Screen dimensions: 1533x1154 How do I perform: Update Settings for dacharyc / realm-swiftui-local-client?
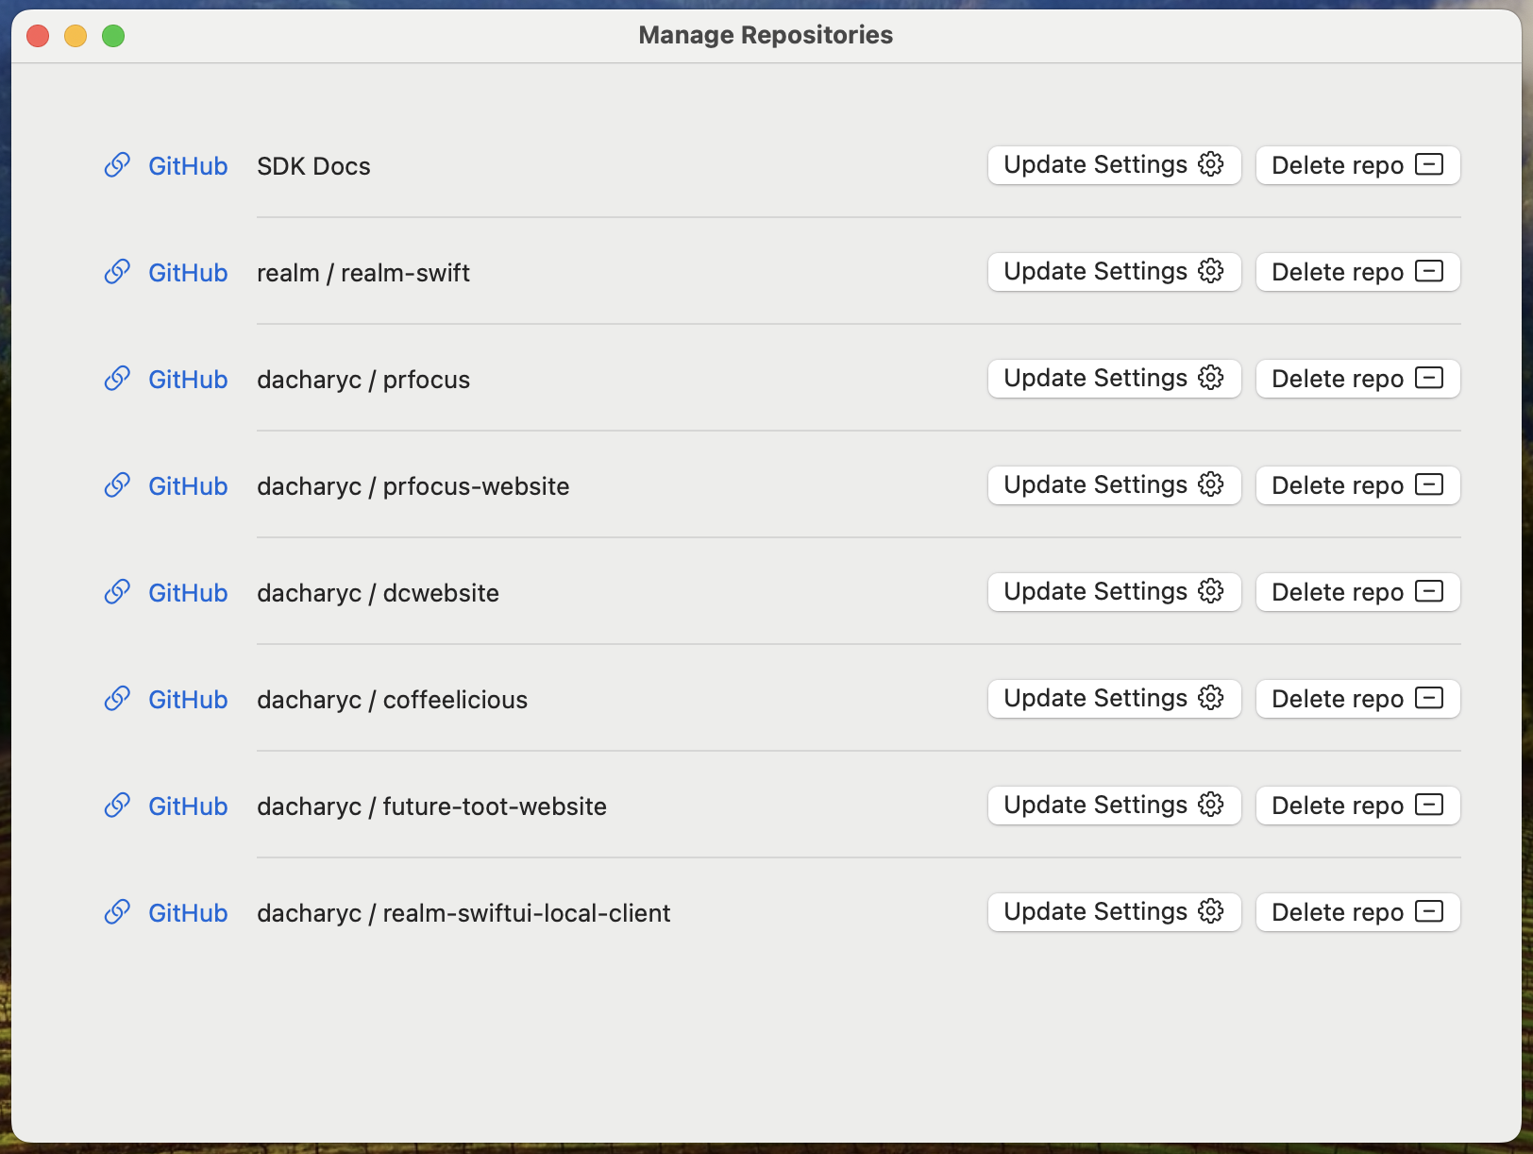coord(1114,912)
